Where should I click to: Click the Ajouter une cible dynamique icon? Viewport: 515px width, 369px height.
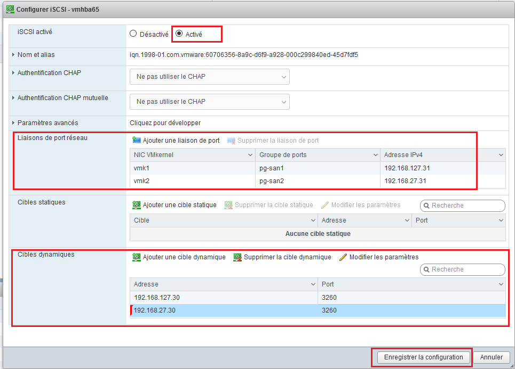[137, 257]
